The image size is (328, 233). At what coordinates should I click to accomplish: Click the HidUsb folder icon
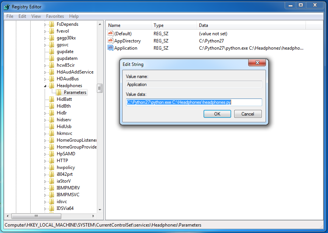click(52, 127)
